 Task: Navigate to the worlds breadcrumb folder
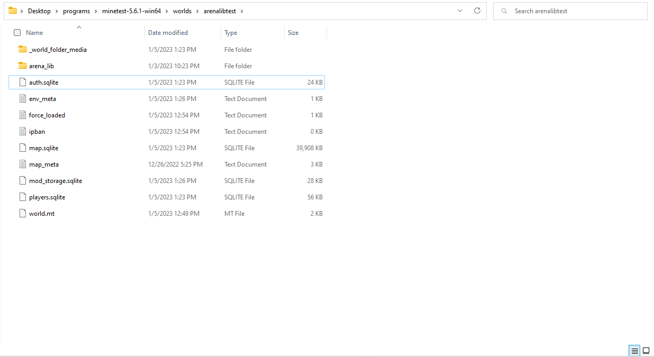182,11
